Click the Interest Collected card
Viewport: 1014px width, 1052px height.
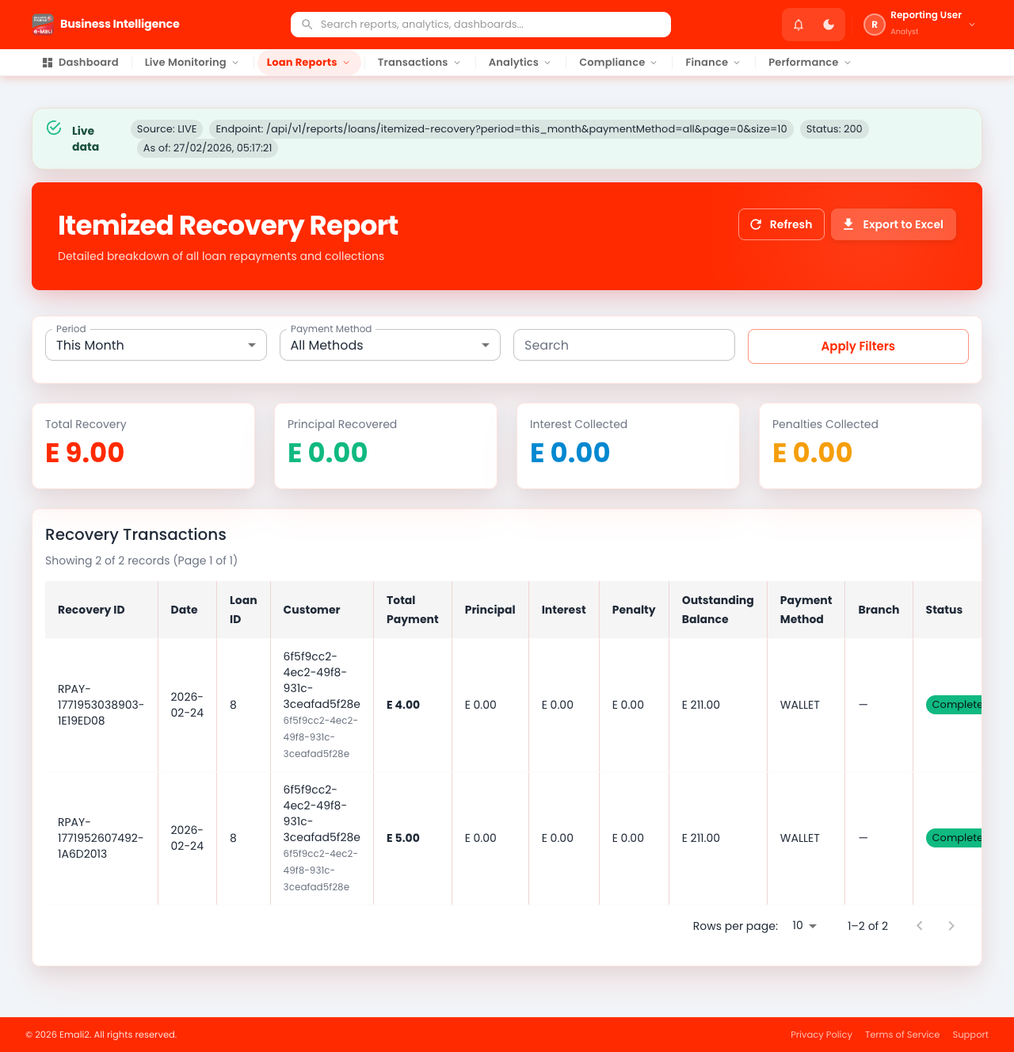point(628,446)
